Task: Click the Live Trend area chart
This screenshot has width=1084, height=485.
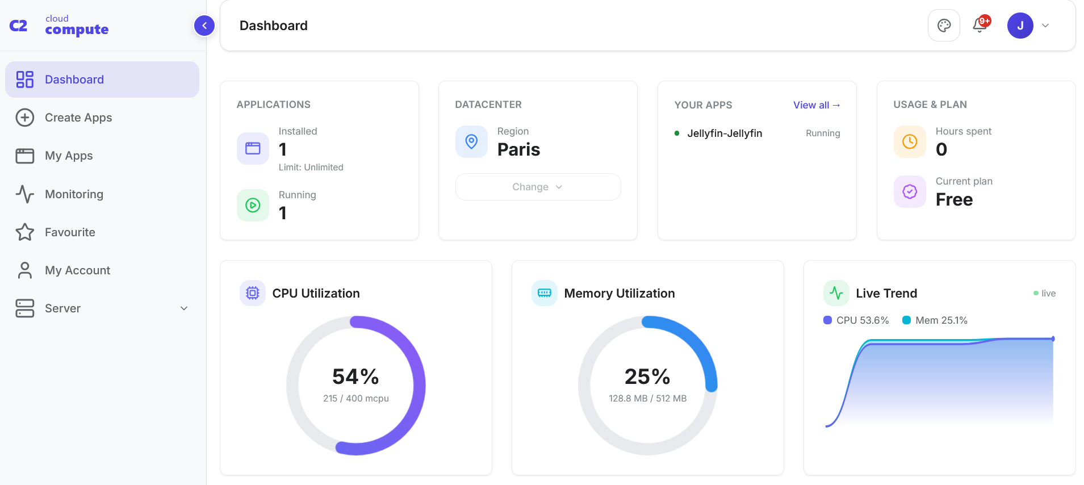Action: tap(940, 382)
